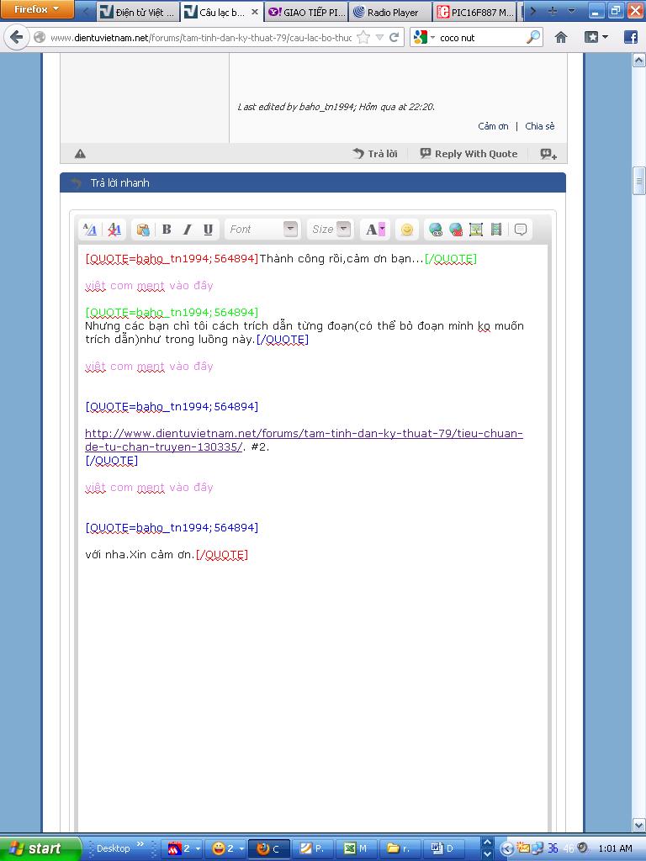This screenshot has width=646, height=861.
Task: Click the paste as plain text icon
Action: pos(143,230)
